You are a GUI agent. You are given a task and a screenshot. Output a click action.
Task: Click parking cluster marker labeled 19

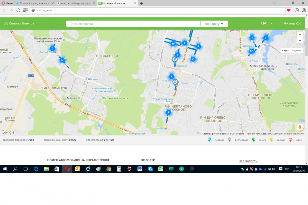pos(173,44)
